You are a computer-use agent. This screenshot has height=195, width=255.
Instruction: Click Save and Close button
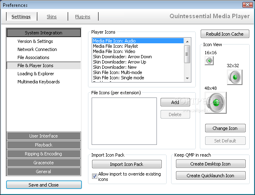(44, 185)
